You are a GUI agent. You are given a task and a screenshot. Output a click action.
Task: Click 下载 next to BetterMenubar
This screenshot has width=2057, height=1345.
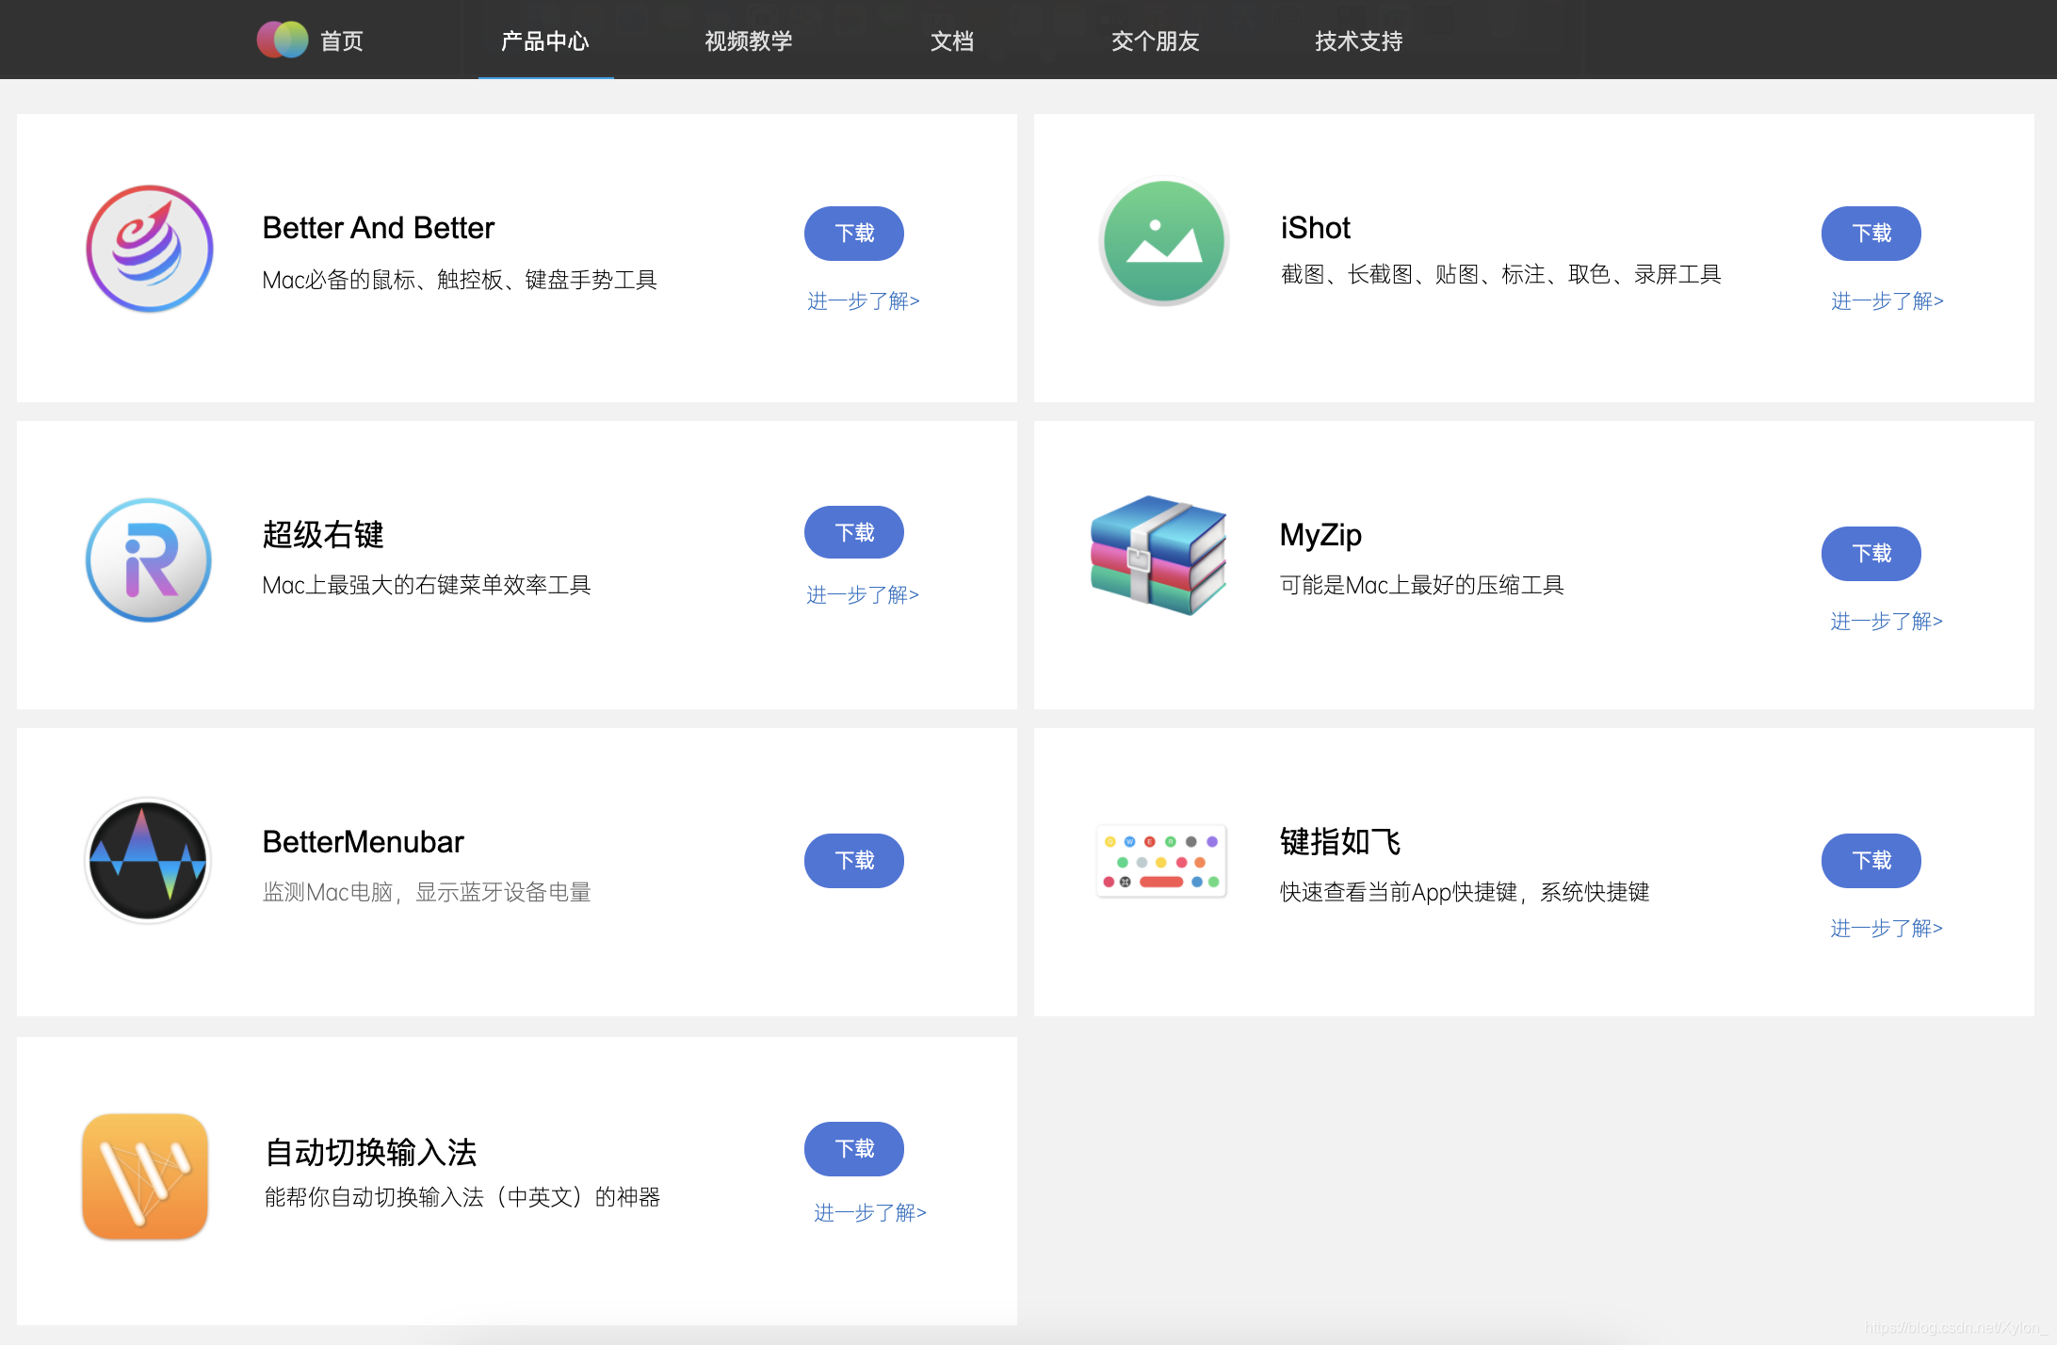(853, 861)
